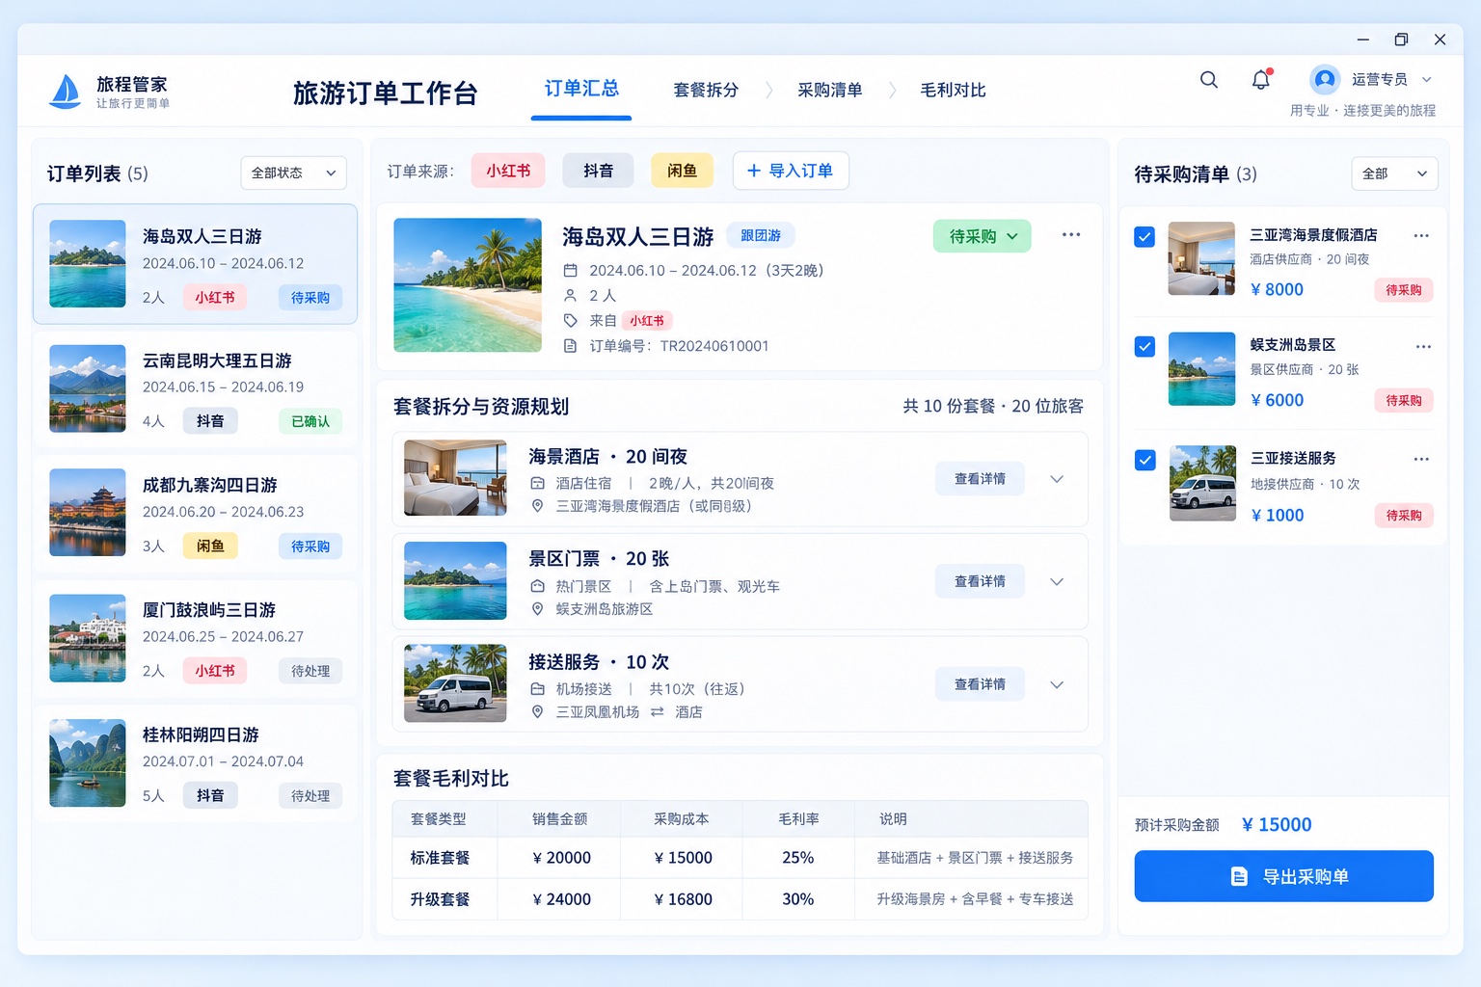Click the round-trip arrows icon near 三亚凤凰机场

[658, 712]
